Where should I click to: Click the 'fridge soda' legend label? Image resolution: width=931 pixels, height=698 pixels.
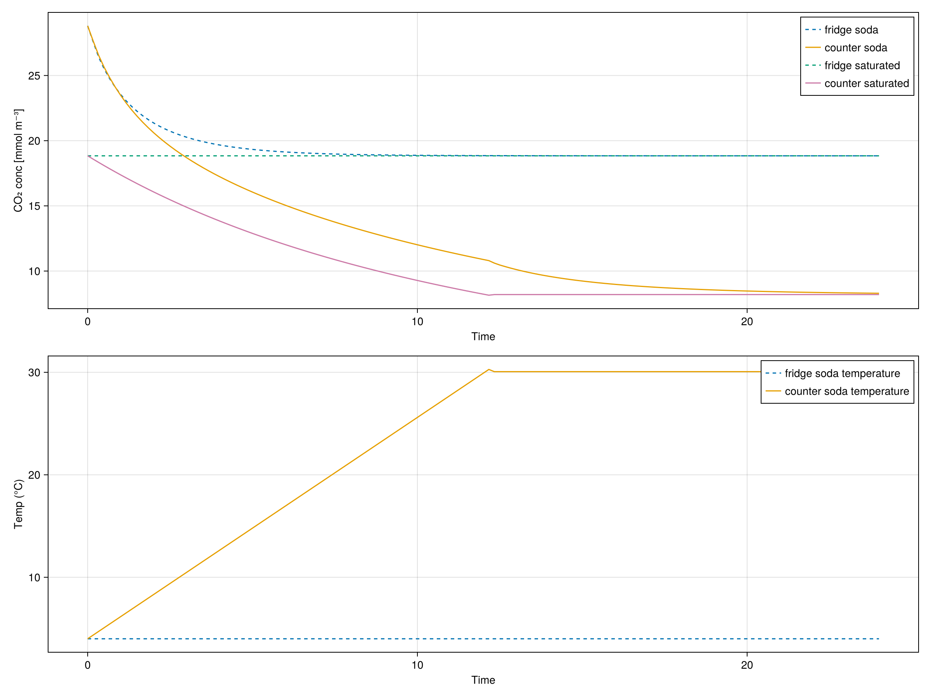coord(851,30)
